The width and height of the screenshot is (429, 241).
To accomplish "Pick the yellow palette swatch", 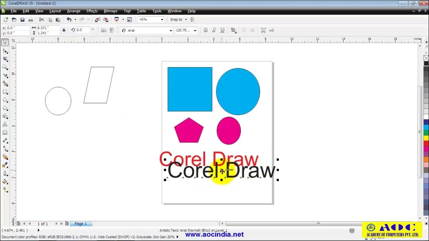I will [426, 138].
